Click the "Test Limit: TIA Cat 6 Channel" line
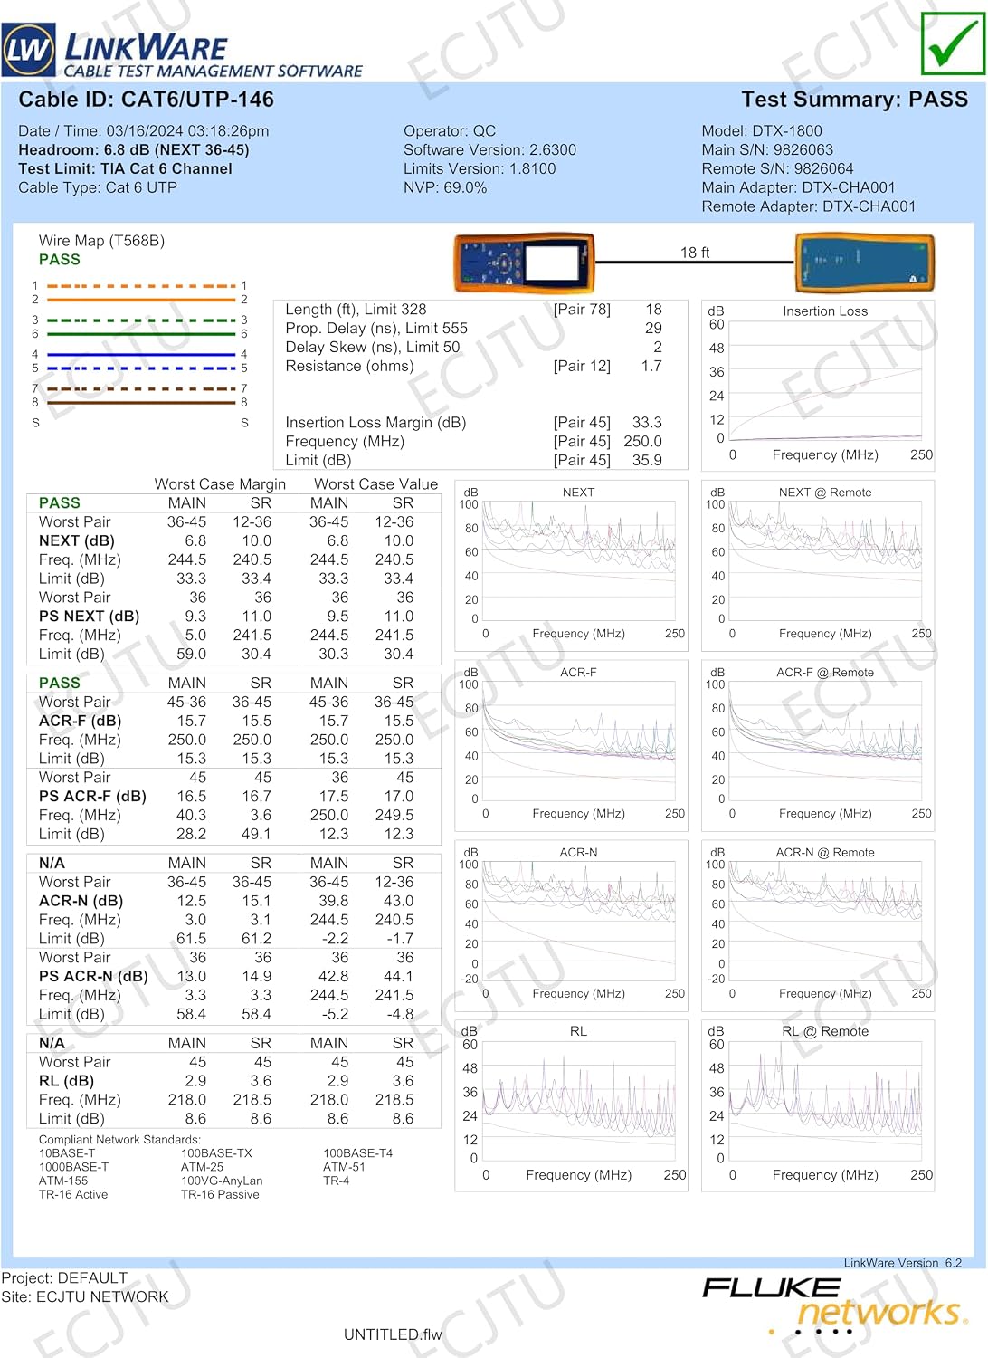 [125, 169]
